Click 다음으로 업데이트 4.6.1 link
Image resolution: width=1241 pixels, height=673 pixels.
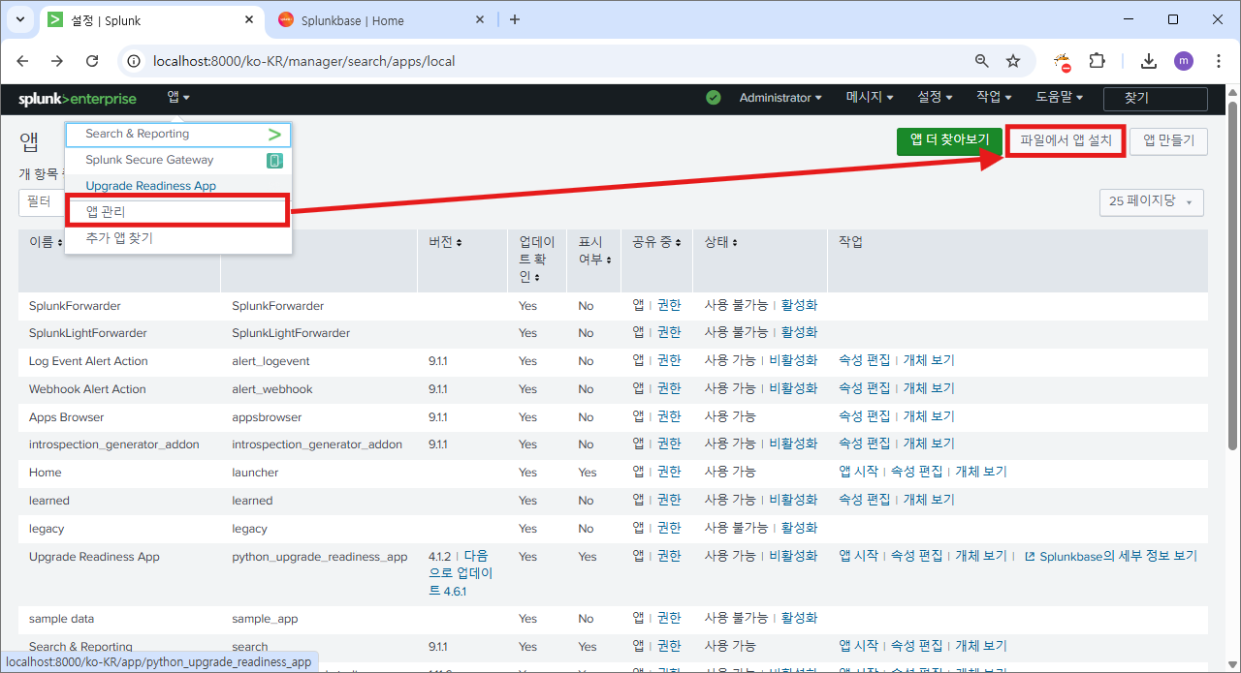coord(462,573)
